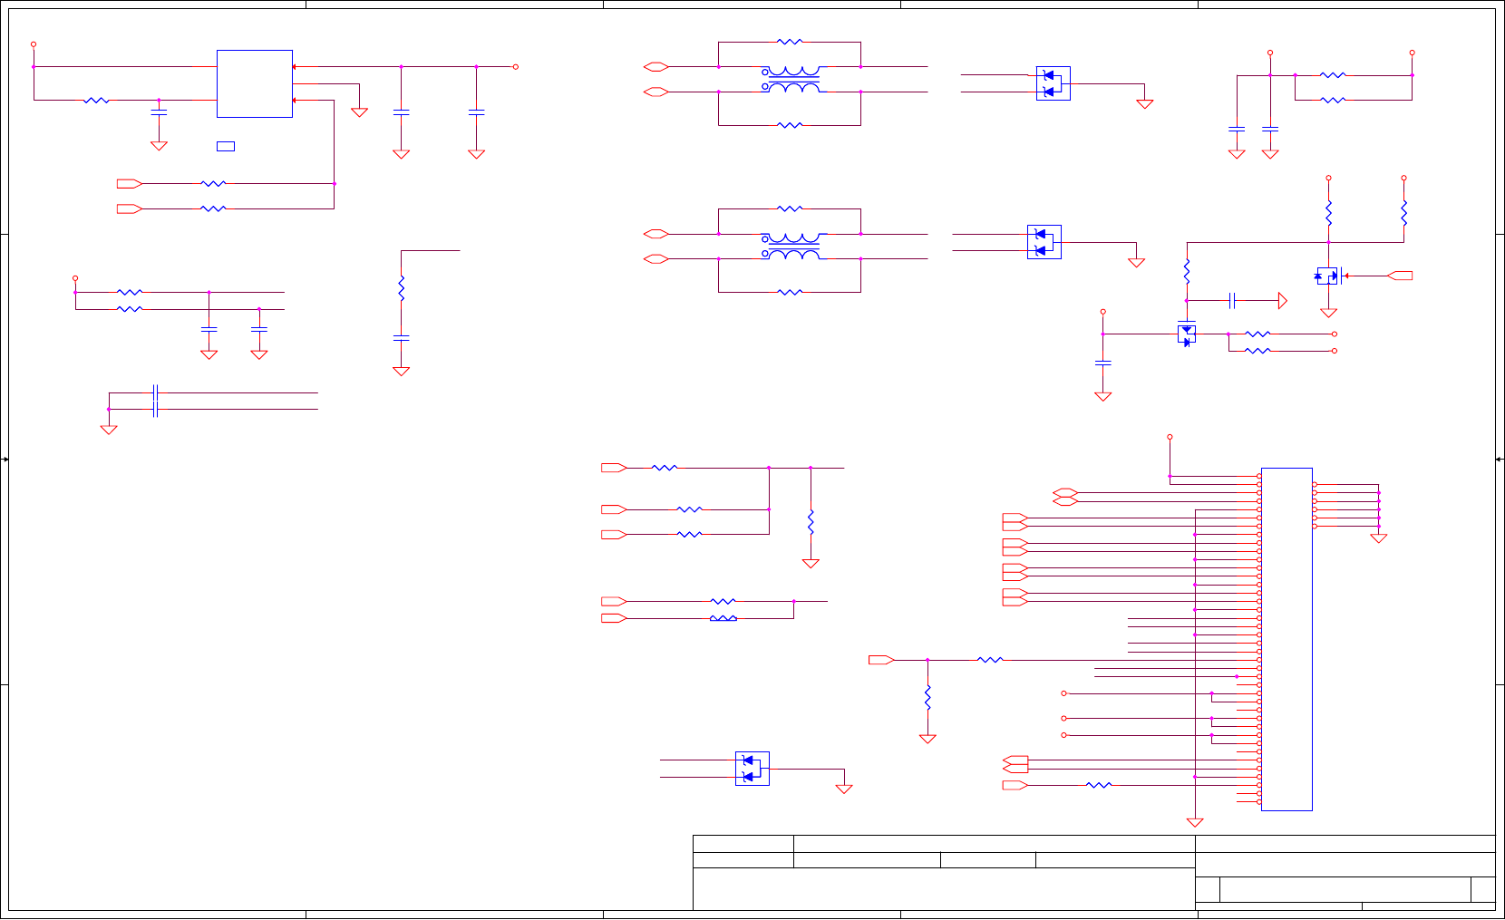1505x920 pixels.
Task: Select the small empty blue rectangle
Action: click(x=226, y=146)
